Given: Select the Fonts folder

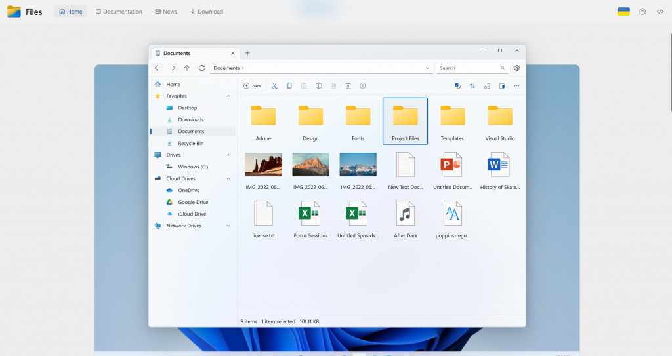Looking at the screenshot, I should click(358, 122).
